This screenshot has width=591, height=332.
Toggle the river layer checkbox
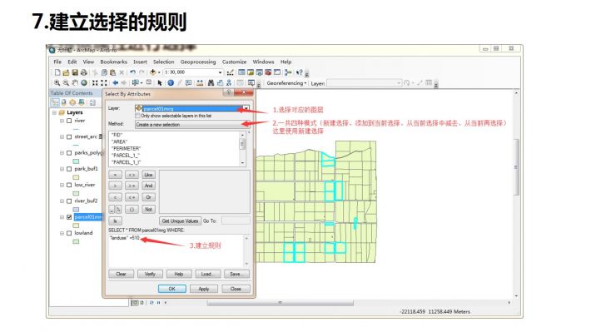(69, 121)
